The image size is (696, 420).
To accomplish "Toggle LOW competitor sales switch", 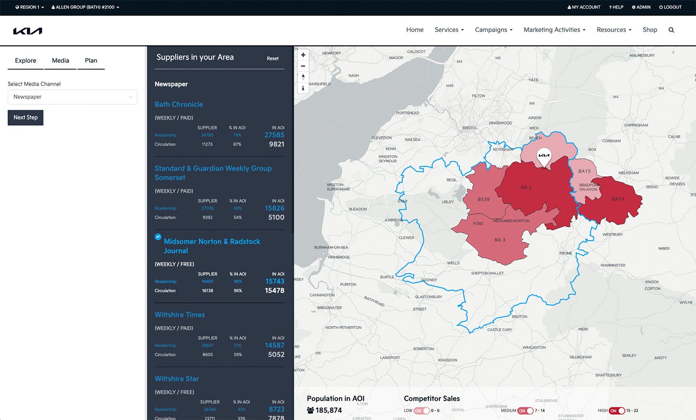I will (422, 411).
